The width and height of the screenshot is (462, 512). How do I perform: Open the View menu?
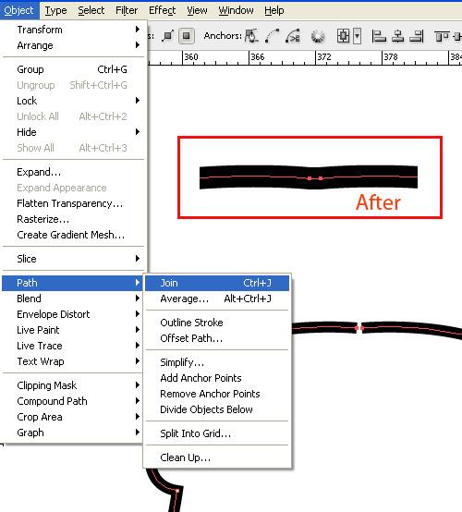[x=197, y=10]
